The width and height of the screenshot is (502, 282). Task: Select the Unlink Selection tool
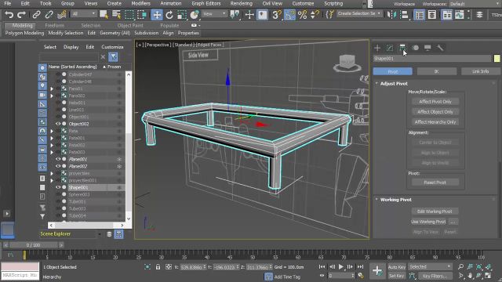pyautogui.click(x=49, y=15)
